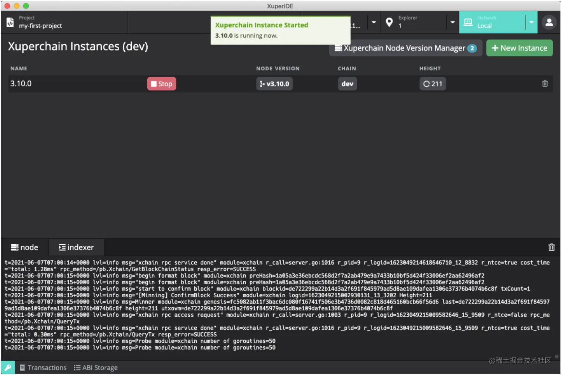Switch to the indexer log tab
Image resolution: width=562 pixels, height=375 pixels.
pyautogui.click(x=76, y=247)
